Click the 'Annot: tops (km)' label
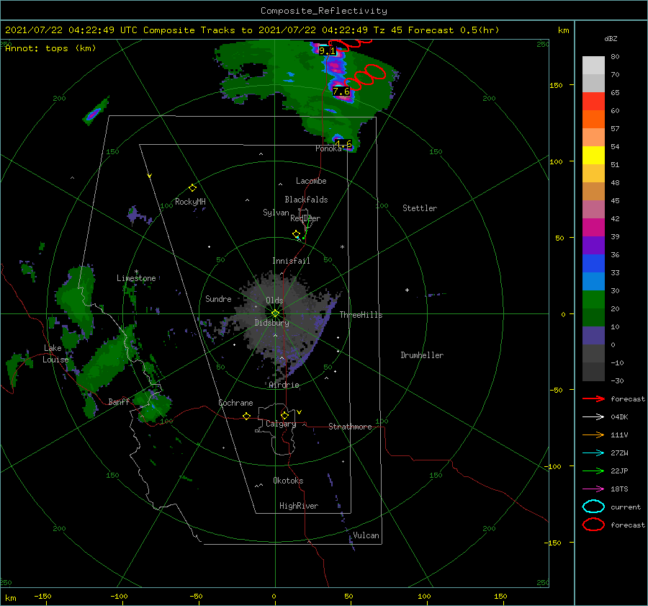The width and height of the screenshot is (648, 606). tap(50, 48)
